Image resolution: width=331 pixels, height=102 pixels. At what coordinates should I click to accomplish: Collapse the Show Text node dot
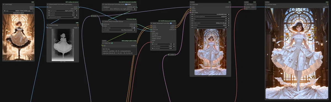point(103,43)
